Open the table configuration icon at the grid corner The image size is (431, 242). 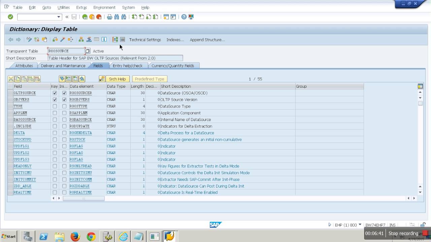coord(420,86)
